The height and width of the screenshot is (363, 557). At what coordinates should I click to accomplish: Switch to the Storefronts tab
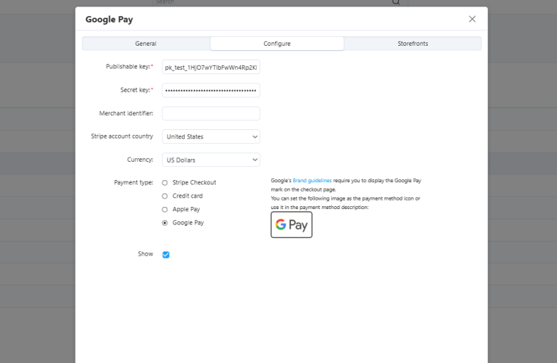point(413,44)
